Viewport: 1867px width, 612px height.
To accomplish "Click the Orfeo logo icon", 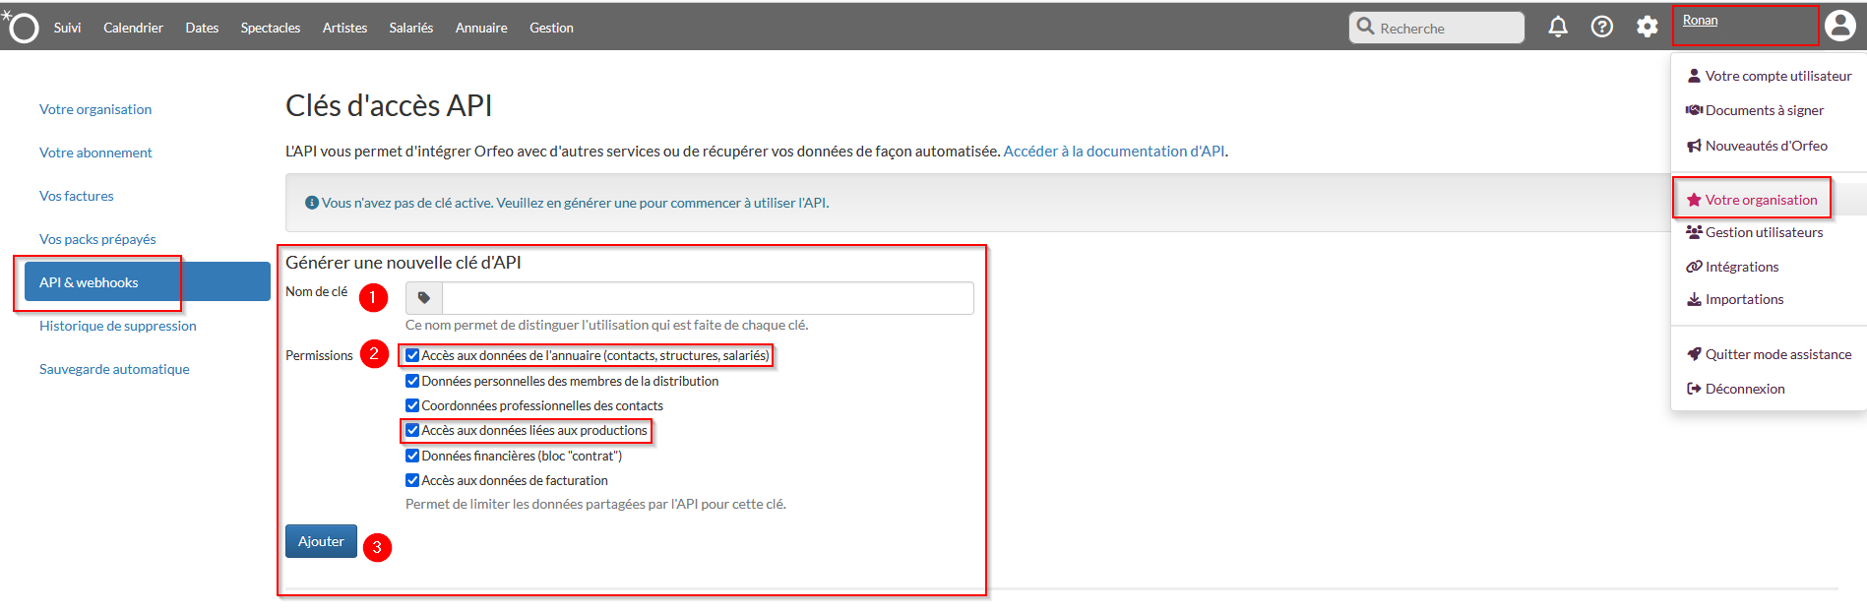I will click(23, 28).
